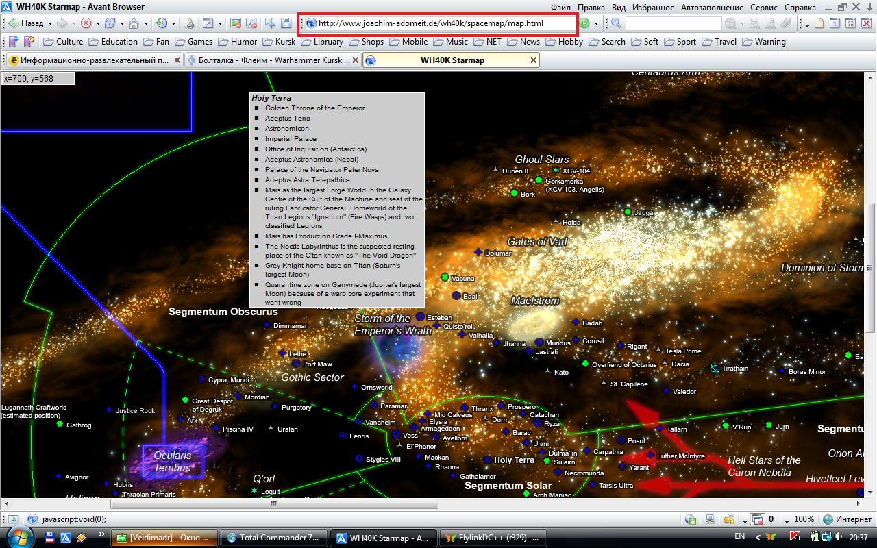877x548 pixels.
Task: Open dropdown arrow next to Назад
Action: click(x=50, y=23)
